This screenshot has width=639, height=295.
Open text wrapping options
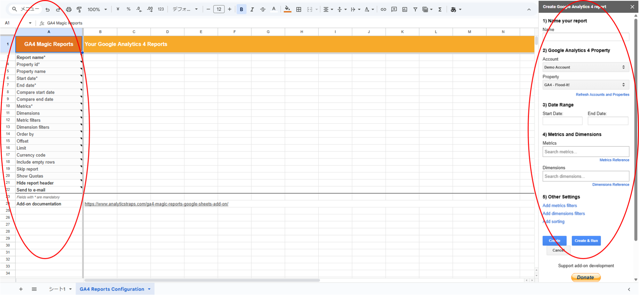[x=355, y=9]
